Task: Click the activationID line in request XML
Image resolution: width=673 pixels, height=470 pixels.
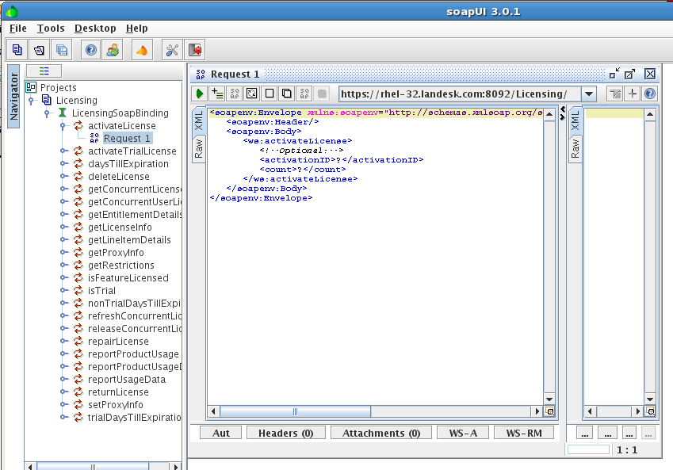Action: (x=342, y=159)
